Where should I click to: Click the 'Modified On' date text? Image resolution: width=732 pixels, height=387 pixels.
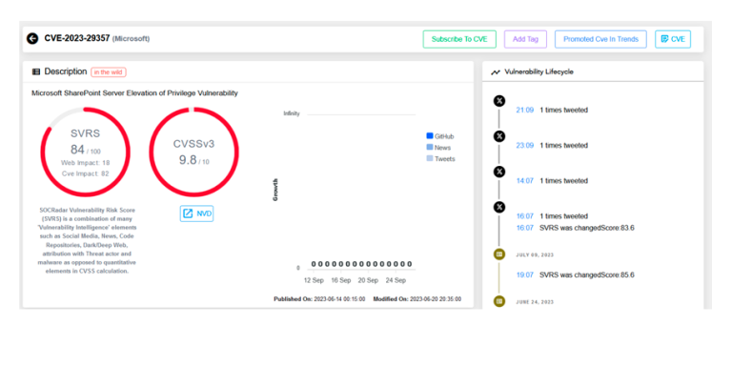(x=417, y=299)
